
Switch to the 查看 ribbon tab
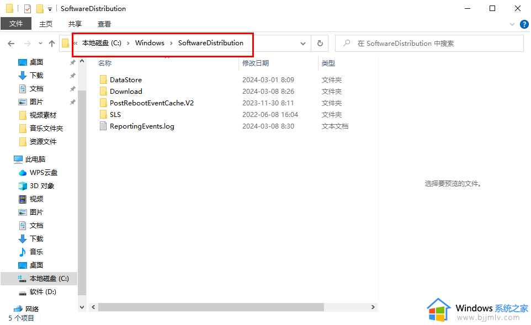point(104,24)
